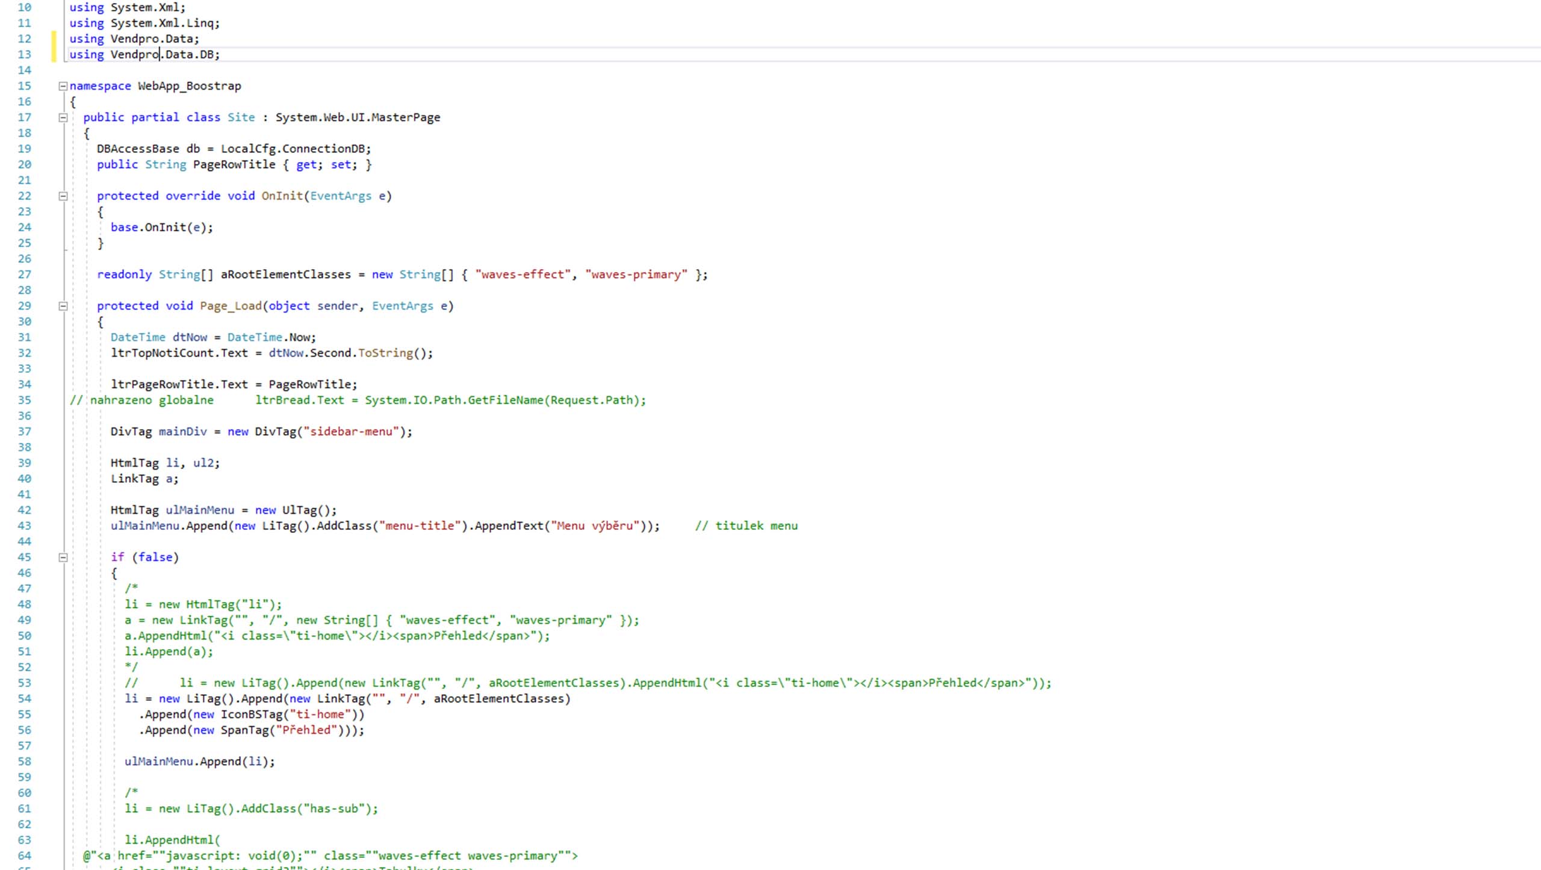Click the "waves-primary" string on line 27
The width and height of the screenshot is (1541, 870).
coord(636,275)
